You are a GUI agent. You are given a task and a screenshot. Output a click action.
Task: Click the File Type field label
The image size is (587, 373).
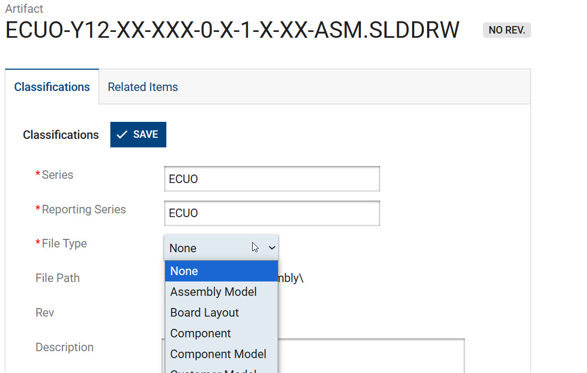point(64,243)
